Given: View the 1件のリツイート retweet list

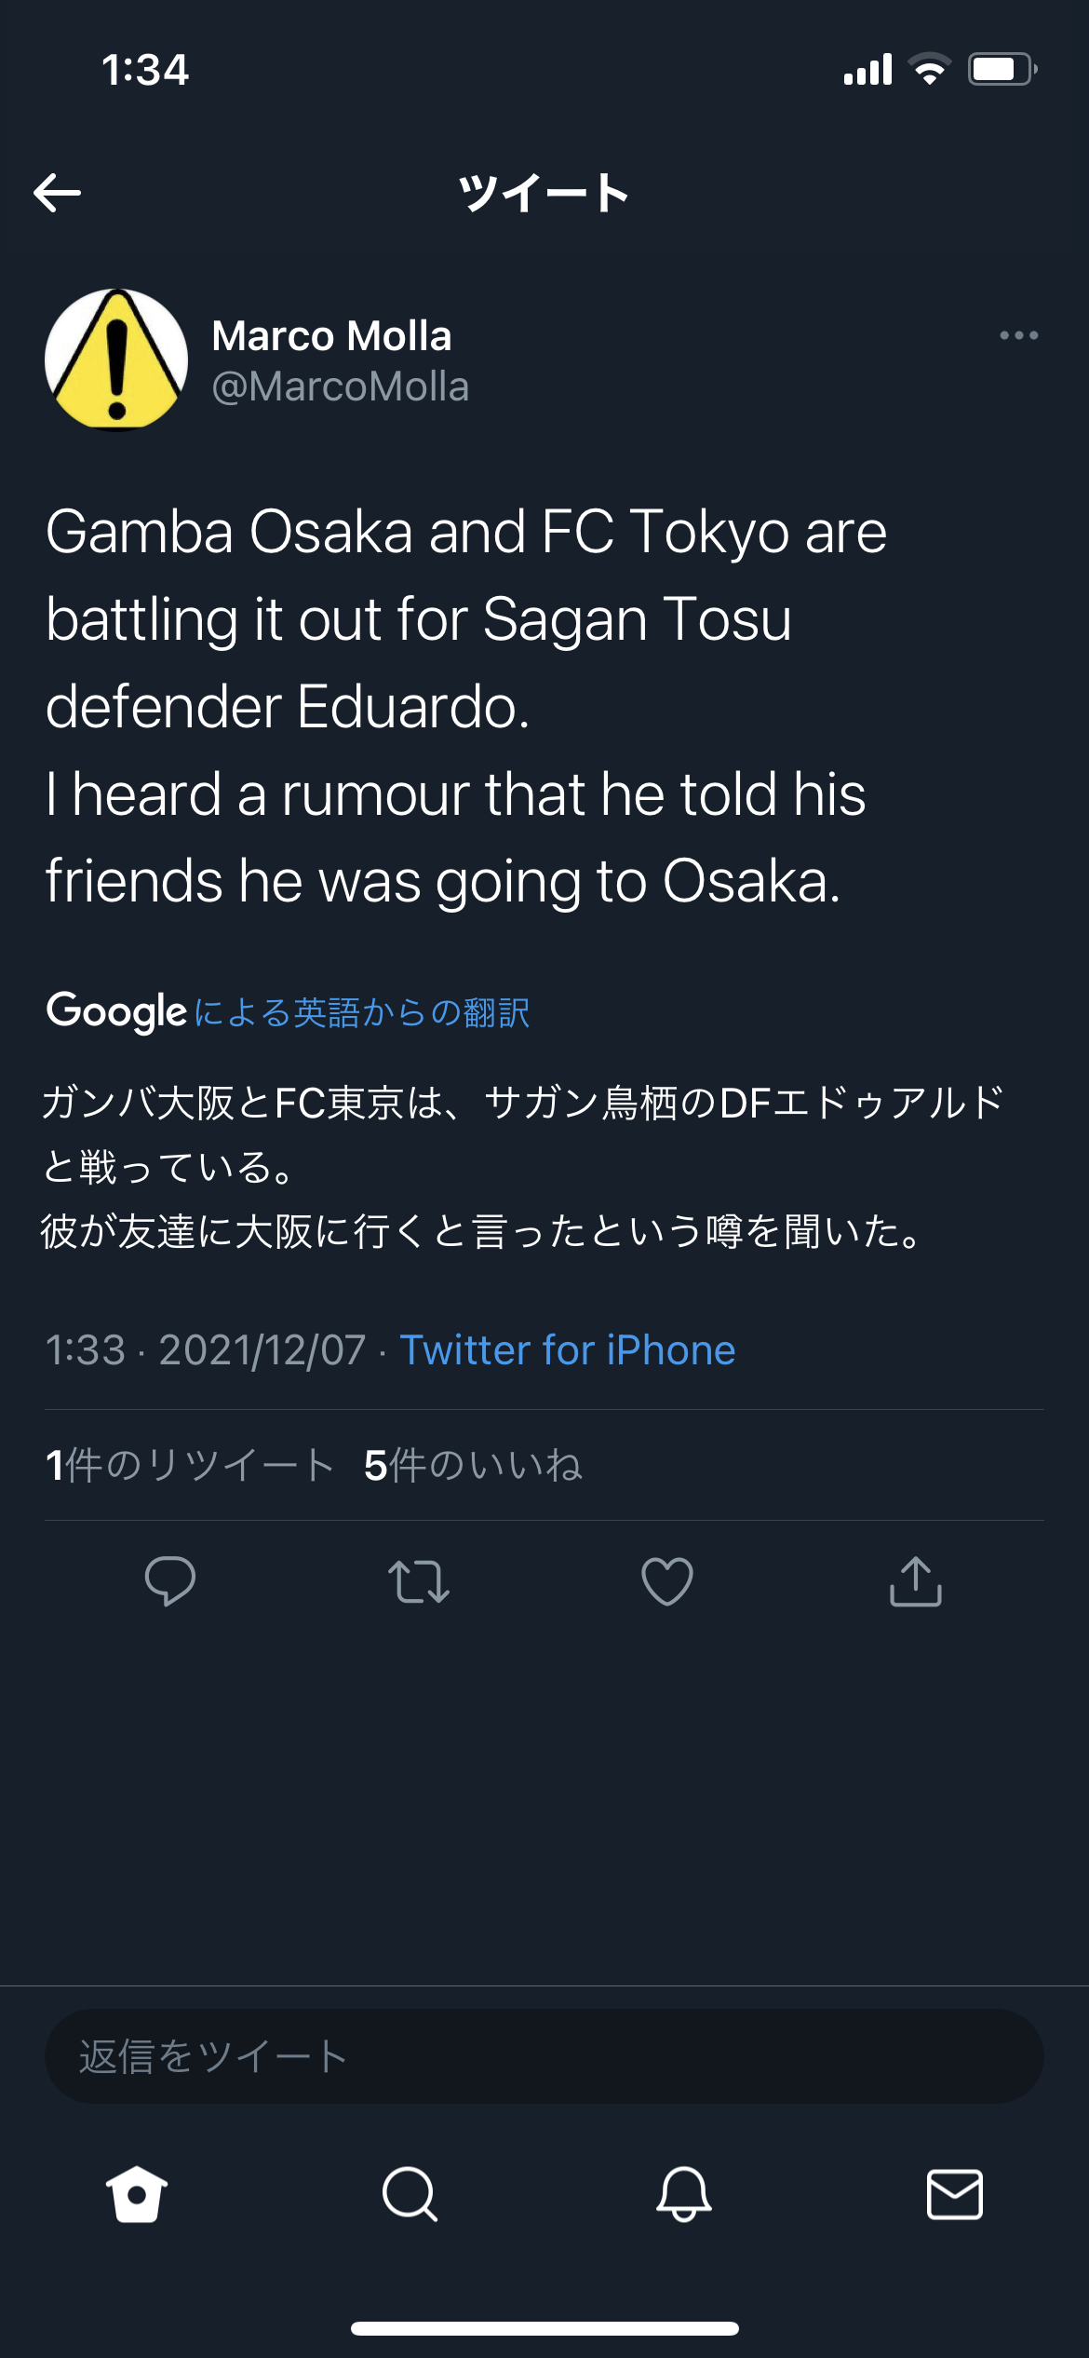Looking at the screenshot, I should [x=190, y=1465].
